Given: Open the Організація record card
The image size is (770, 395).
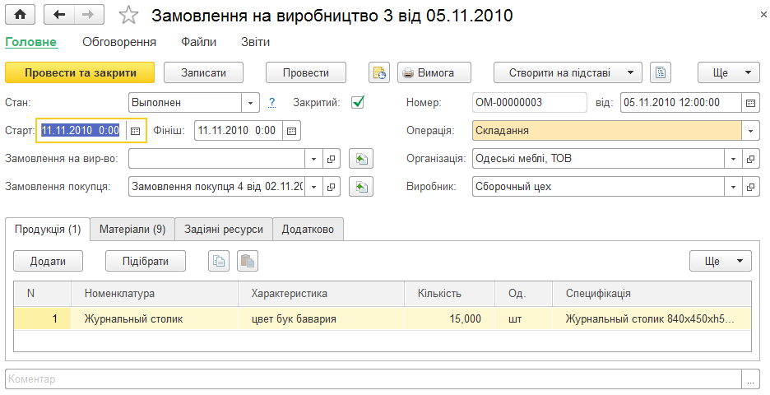Looking at the screenshot, I should [x=751, y=159].
